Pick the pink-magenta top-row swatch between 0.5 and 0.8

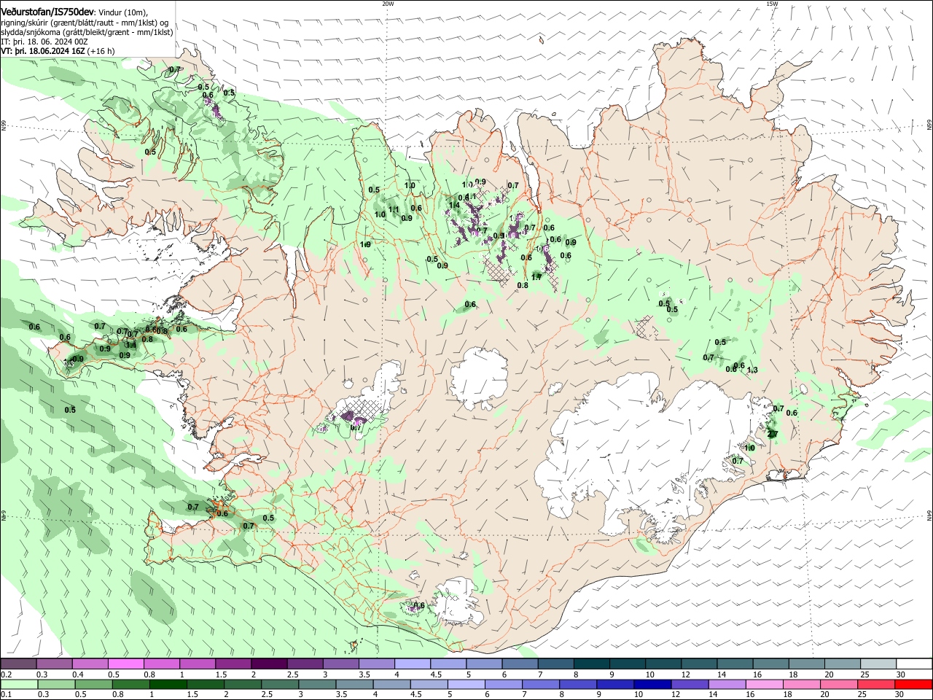click(126, 664)
